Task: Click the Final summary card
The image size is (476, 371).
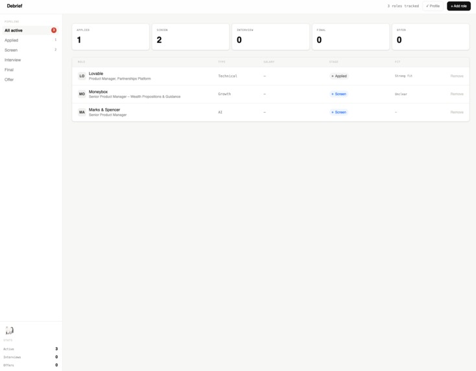Action: tap(351, 37)
